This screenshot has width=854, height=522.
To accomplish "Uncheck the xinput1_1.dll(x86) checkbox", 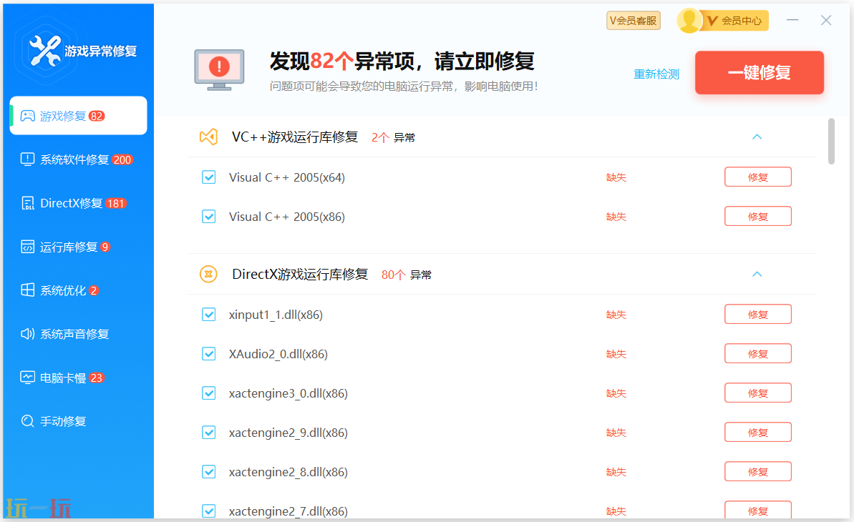I will (x=208, y=314).
